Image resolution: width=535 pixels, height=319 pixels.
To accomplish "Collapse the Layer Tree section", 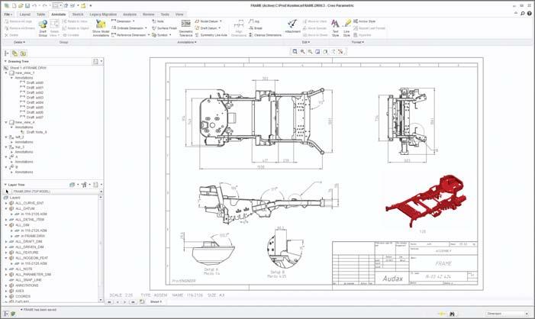I will 5,185.
